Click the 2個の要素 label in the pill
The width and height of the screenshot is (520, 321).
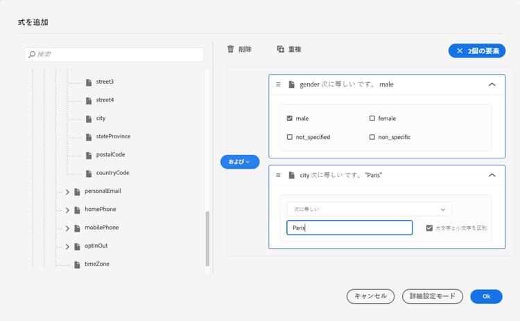(x=483, y=51)
